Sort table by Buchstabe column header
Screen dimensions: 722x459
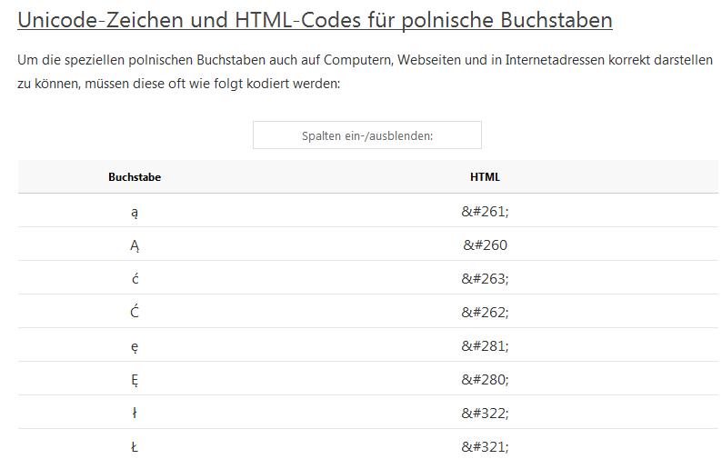135,177
